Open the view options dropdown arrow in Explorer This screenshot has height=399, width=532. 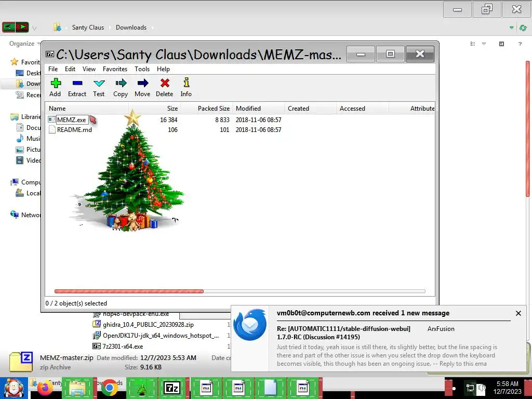pos(484,44)
